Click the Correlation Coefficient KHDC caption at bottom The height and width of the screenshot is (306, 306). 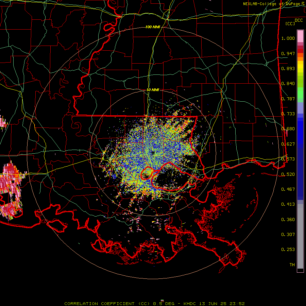tap(154, 304)
